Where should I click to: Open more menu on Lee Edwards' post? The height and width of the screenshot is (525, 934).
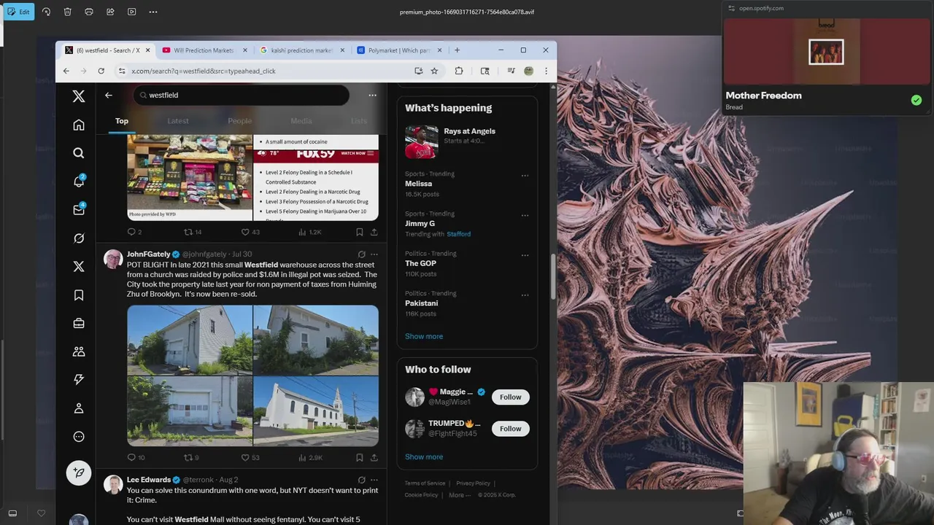374,480
